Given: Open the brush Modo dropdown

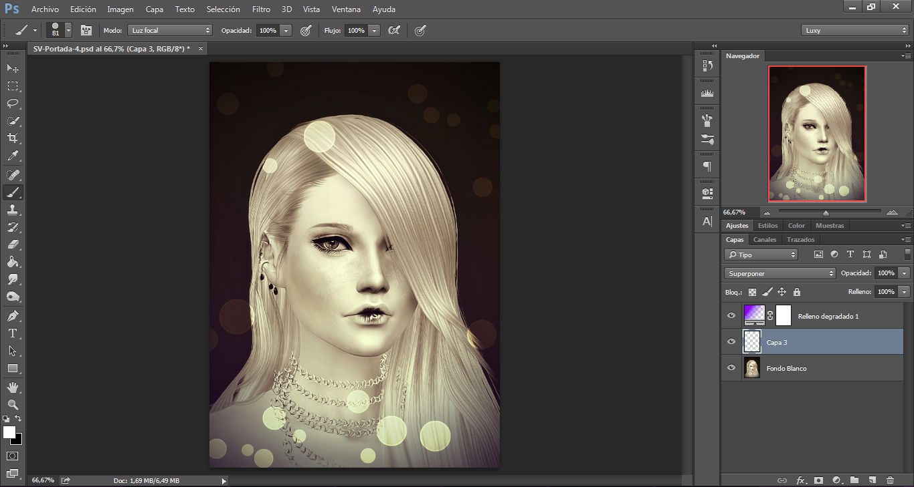Looking at the screenshot, I should pyautogui.click(x=170, y=30).
